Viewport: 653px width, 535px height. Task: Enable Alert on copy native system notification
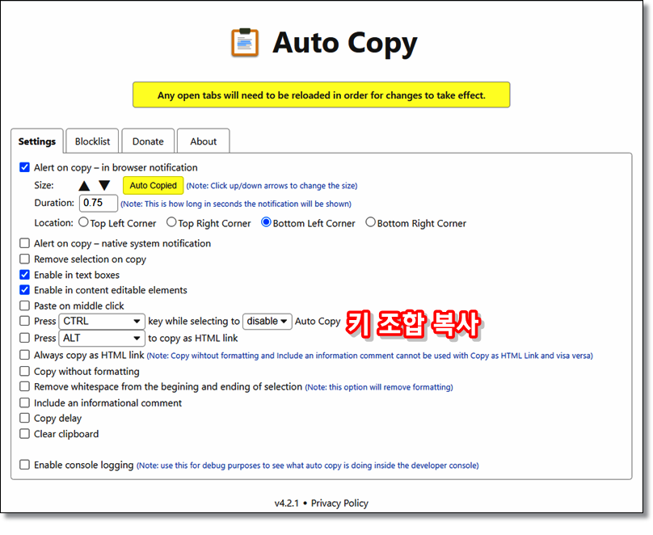pos(24,243)
